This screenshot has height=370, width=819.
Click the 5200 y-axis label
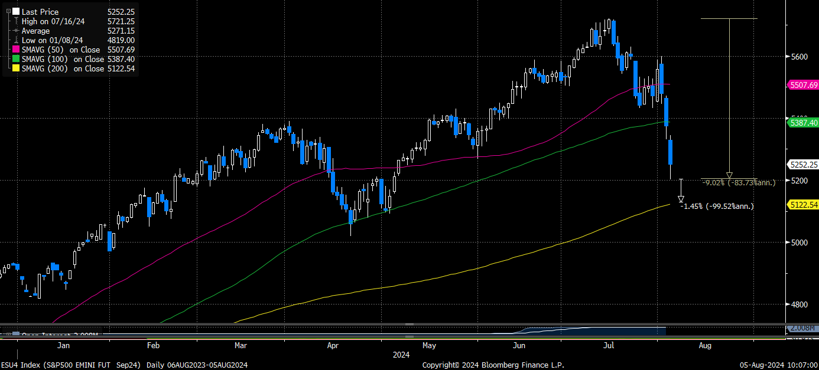pos(799,181)
